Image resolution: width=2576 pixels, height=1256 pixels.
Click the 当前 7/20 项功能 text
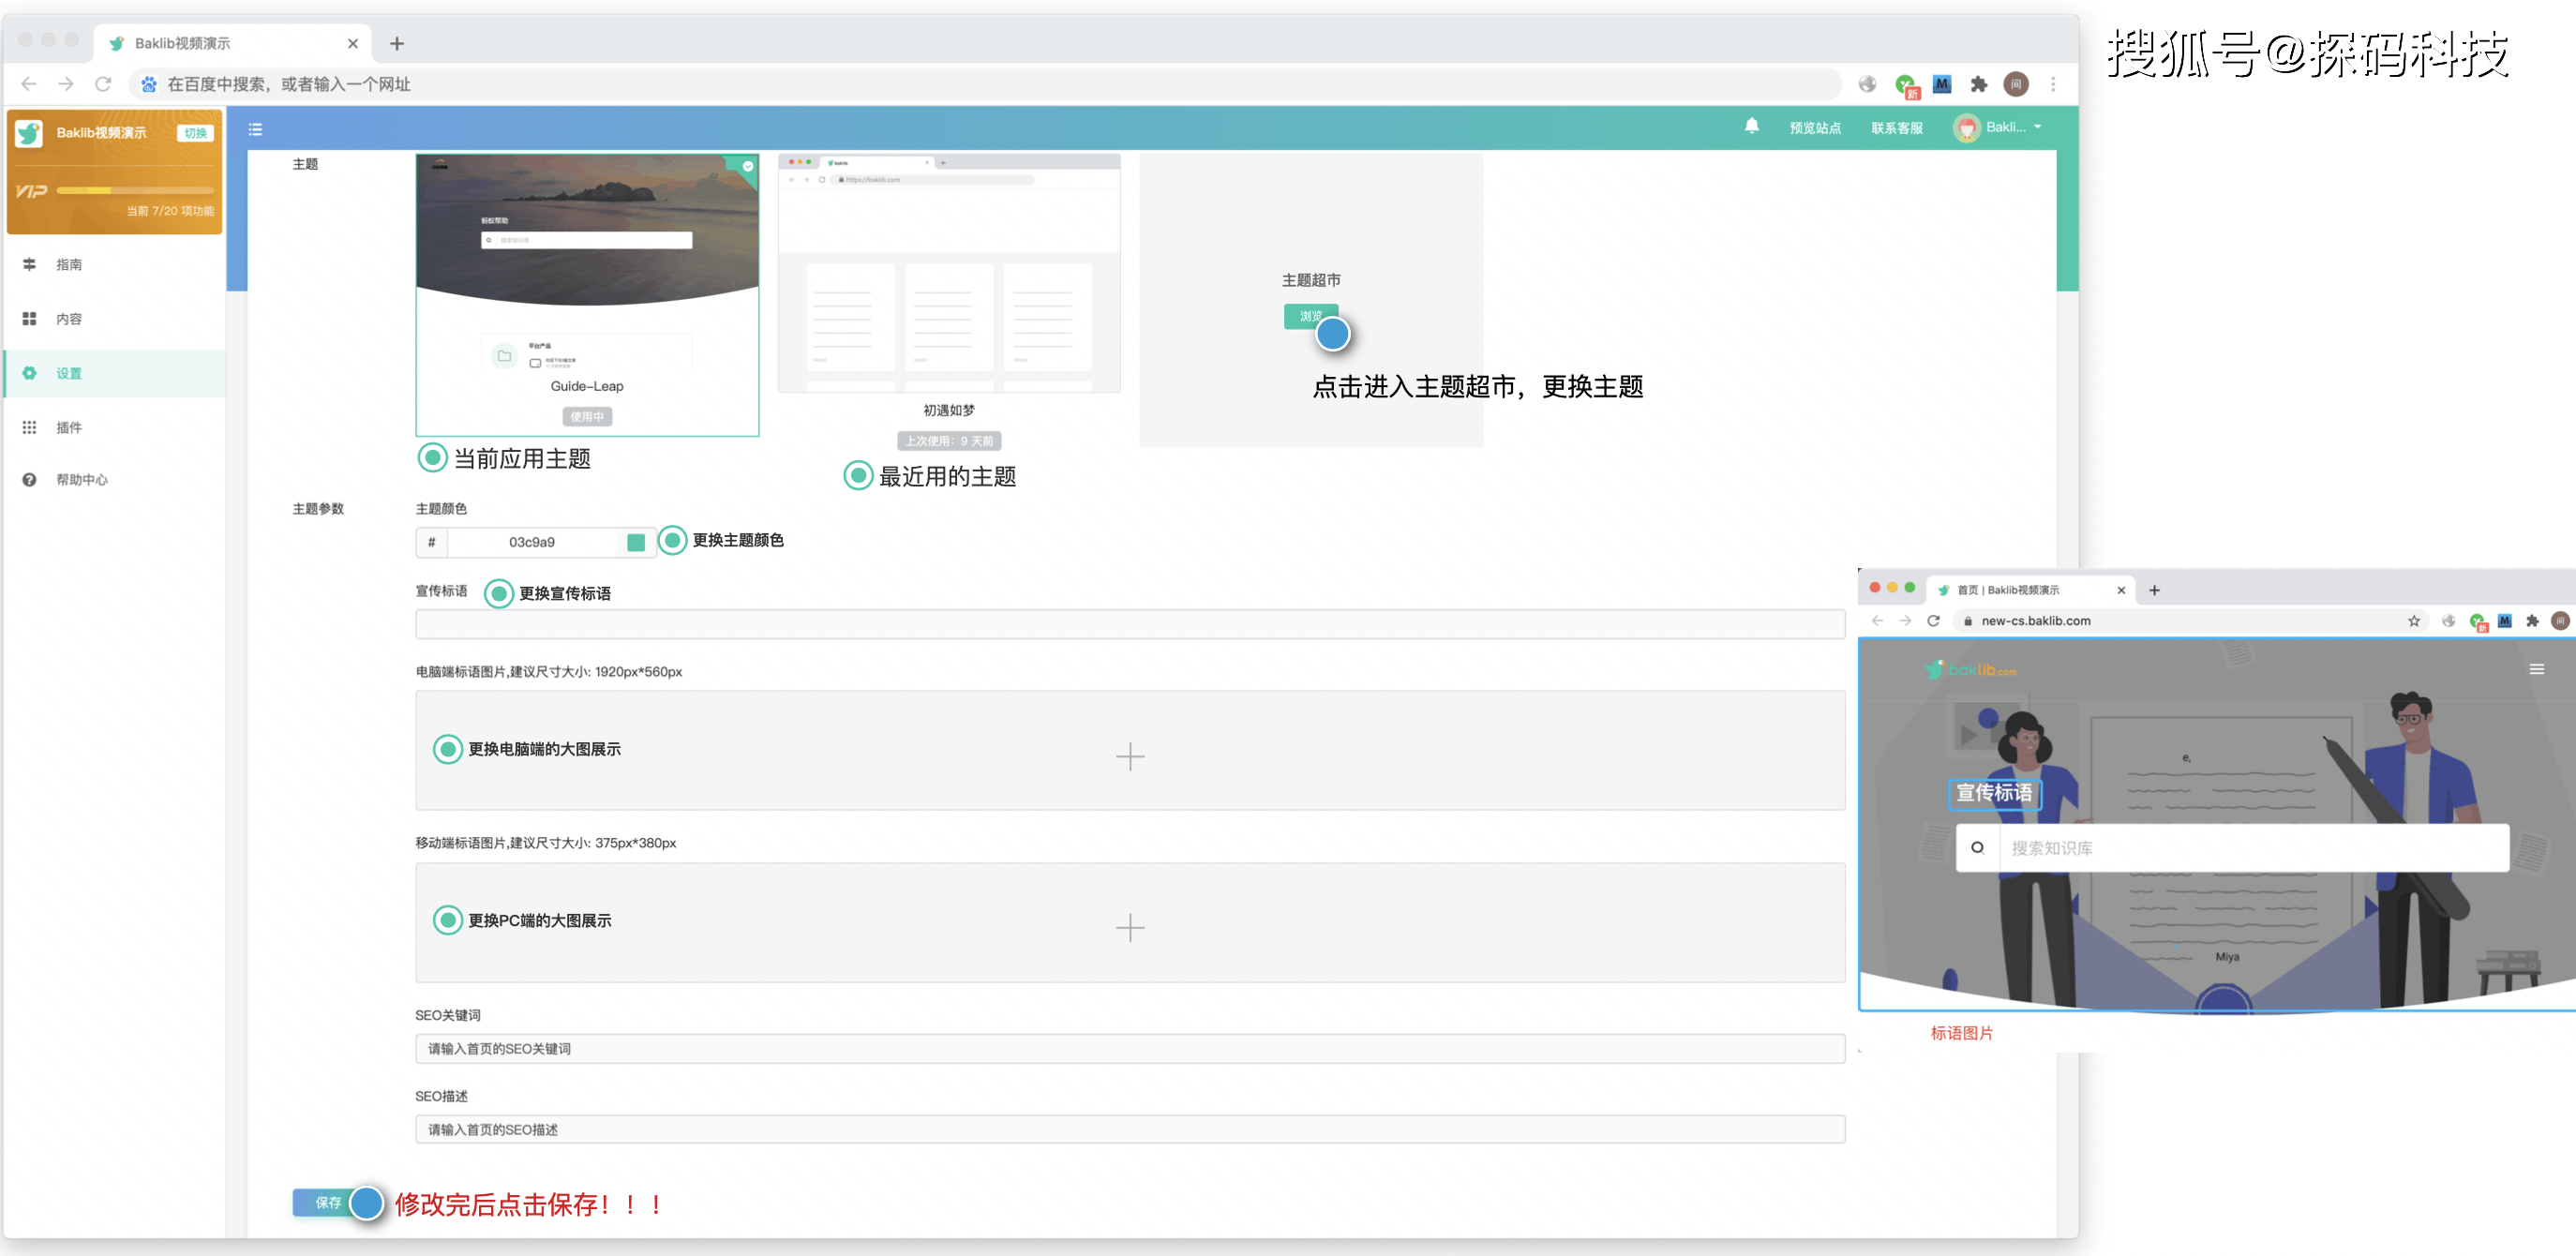(x=170, y=211)
